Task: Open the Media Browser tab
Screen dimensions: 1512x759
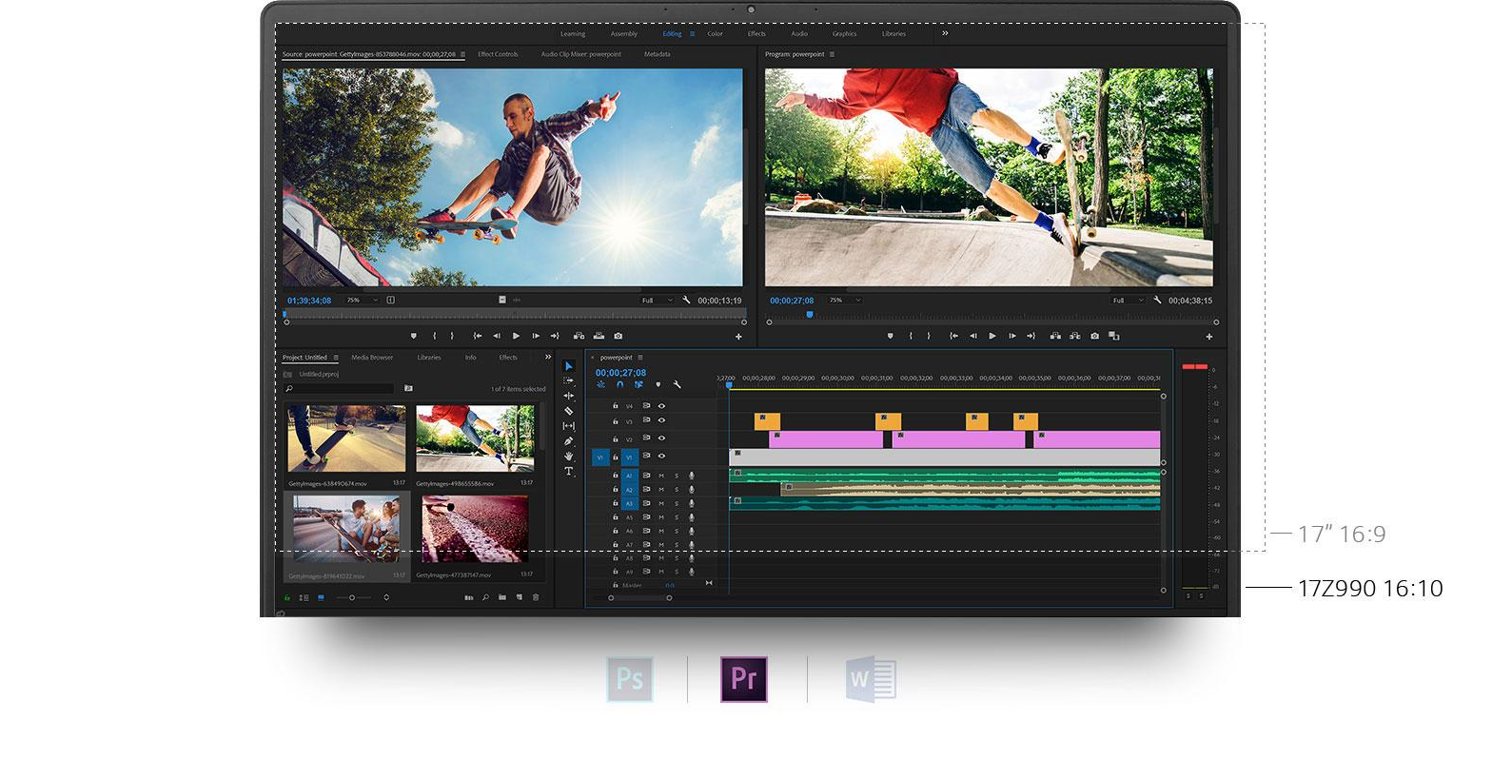Action: click(372, 358)
